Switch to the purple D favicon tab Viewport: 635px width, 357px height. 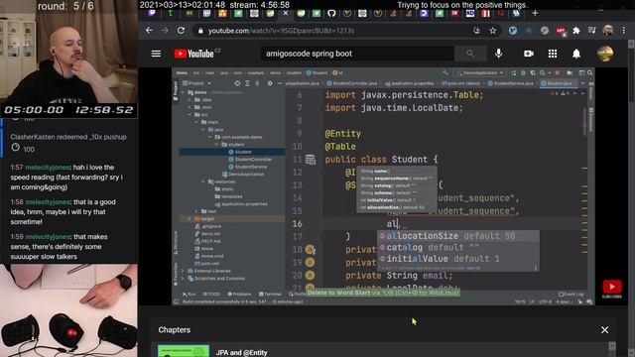coord(424,13)
